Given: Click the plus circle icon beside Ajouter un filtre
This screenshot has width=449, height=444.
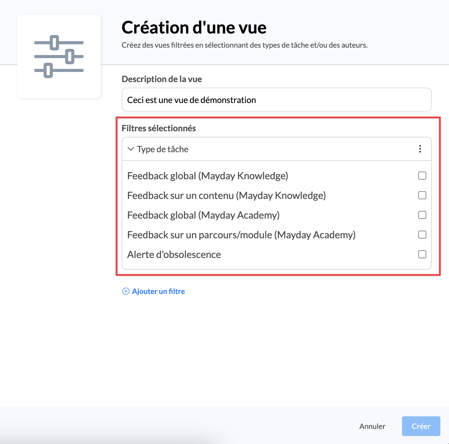Looking at the screenshot, I should (126, 291).
